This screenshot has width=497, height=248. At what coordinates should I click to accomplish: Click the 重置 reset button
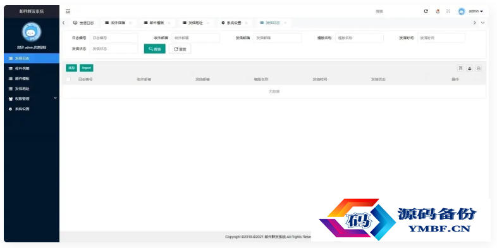(x=180, y=49)
